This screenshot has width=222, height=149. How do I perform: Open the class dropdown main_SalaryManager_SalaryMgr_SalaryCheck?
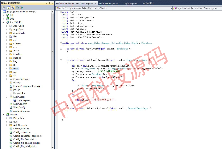pyautogui.click(x=114, y=8)
